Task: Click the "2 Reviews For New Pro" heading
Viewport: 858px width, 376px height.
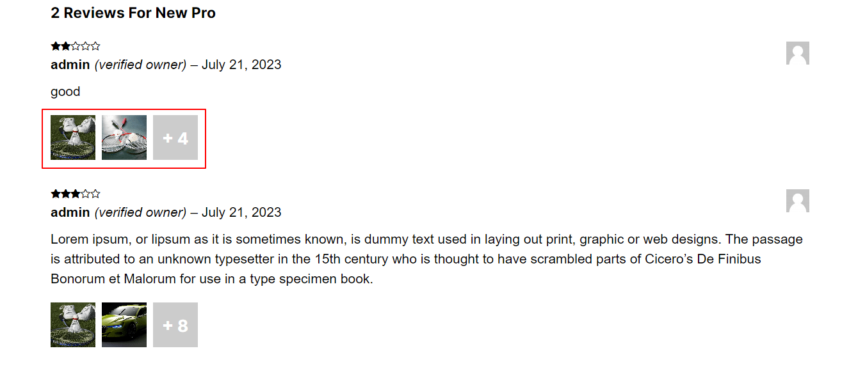Action: click(133, 13)
